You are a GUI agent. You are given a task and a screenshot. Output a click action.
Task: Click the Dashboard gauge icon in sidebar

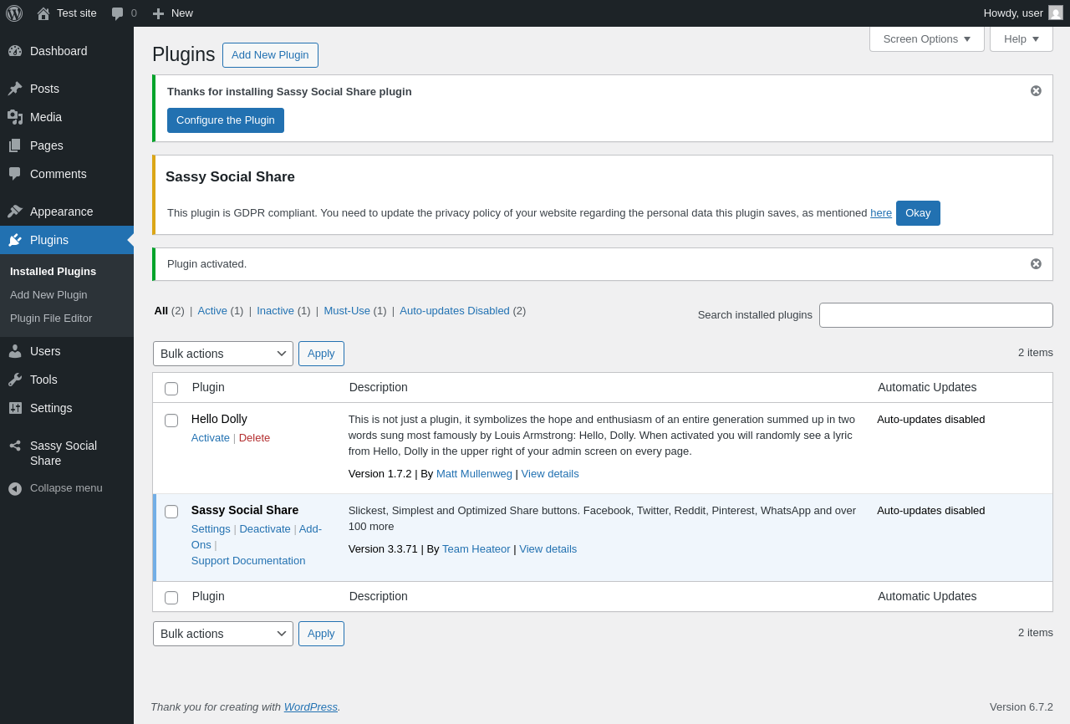(x=15, y=51)
